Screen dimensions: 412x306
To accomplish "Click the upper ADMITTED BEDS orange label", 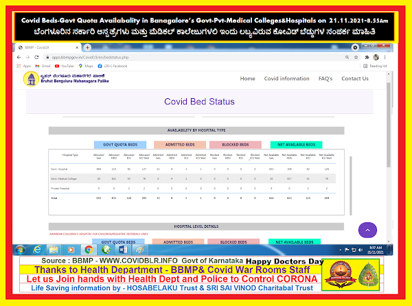I will click(180, 145).
